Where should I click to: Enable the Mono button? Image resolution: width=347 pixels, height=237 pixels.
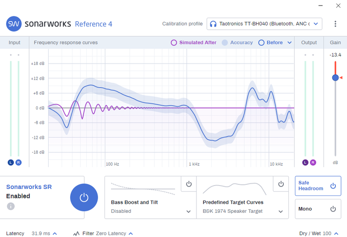[318, 209]
